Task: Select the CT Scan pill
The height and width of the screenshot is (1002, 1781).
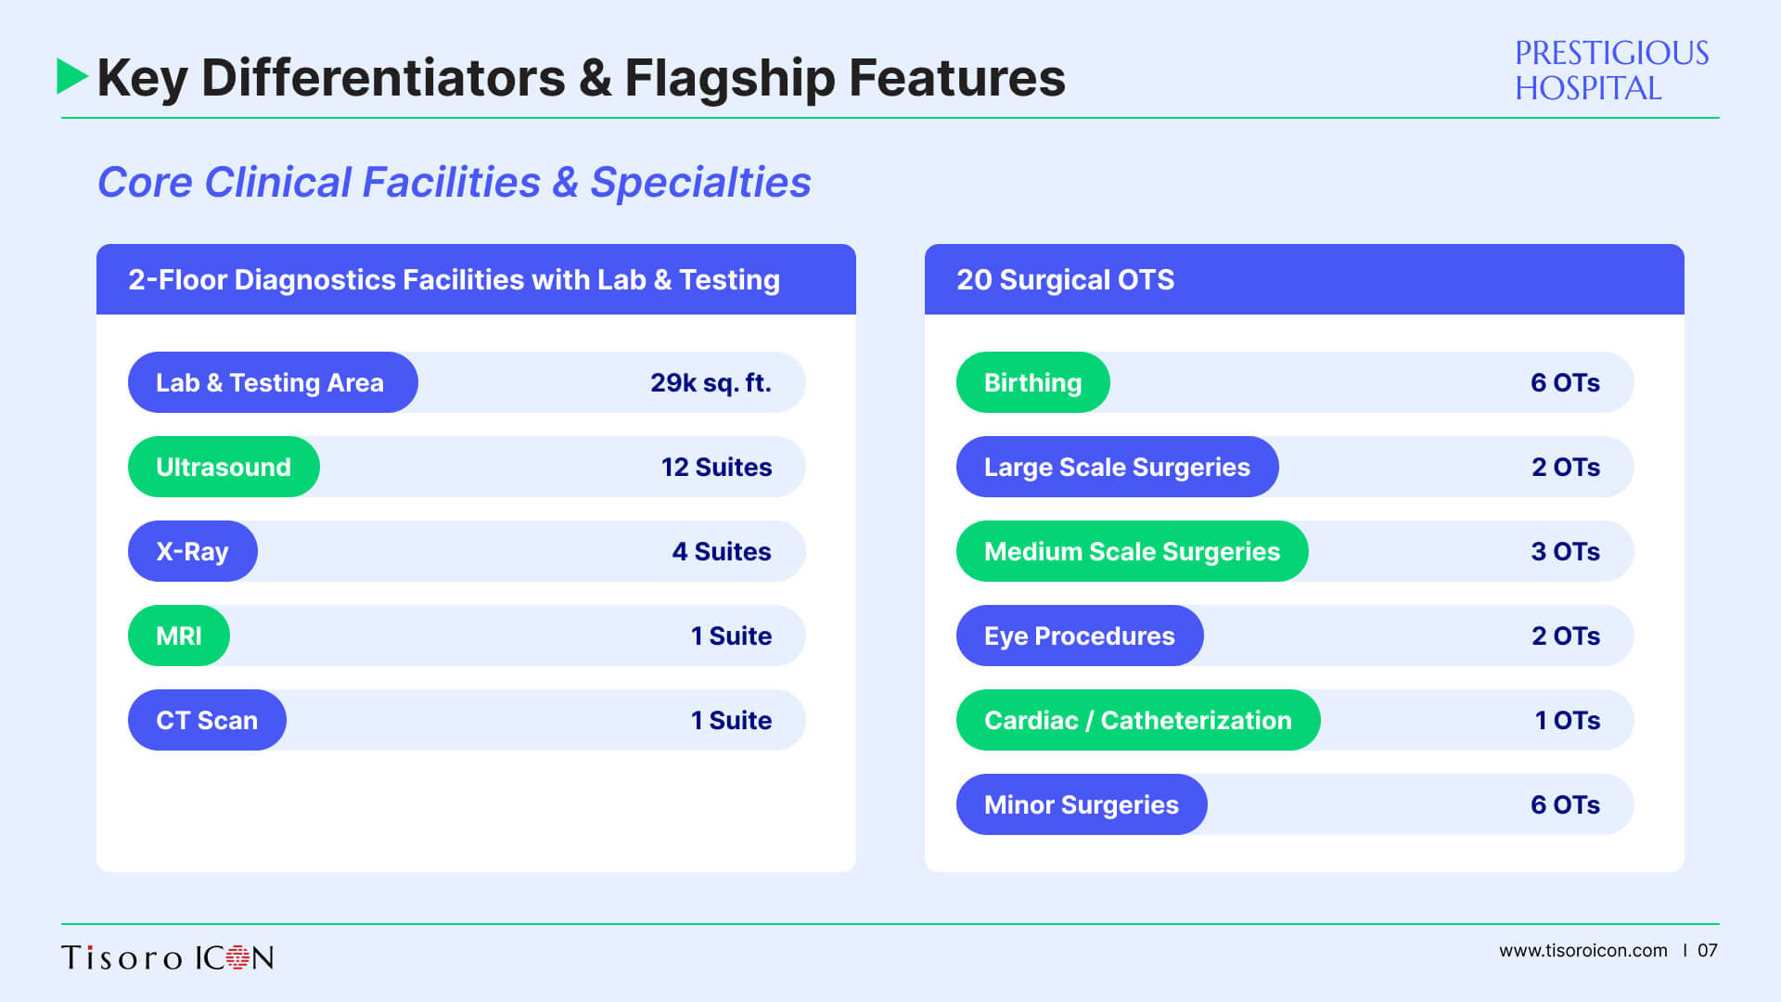Action: [207, 720]
